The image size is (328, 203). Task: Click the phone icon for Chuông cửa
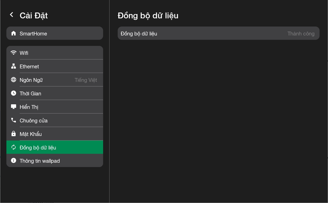(14, 120)
